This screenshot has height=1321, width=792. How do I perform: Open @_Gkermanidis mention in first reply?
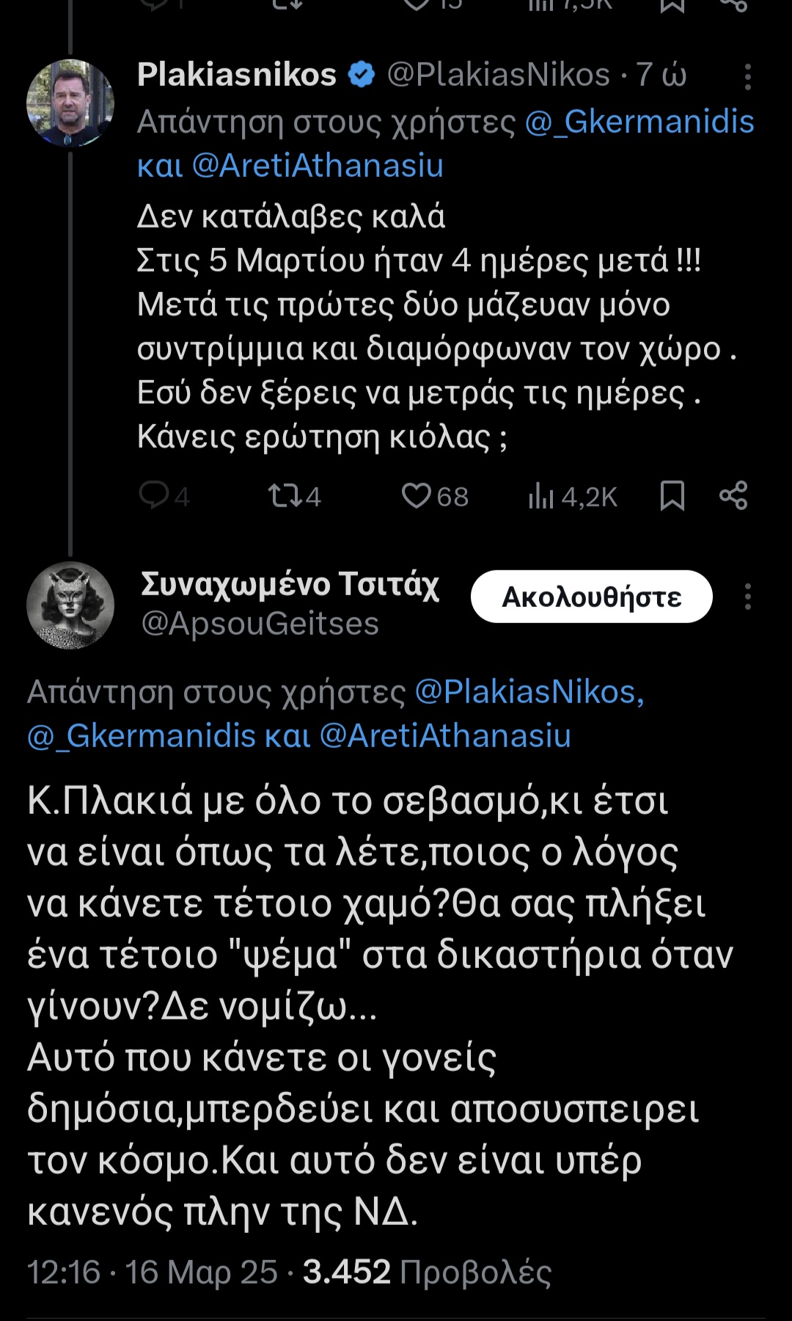(639, 122)
